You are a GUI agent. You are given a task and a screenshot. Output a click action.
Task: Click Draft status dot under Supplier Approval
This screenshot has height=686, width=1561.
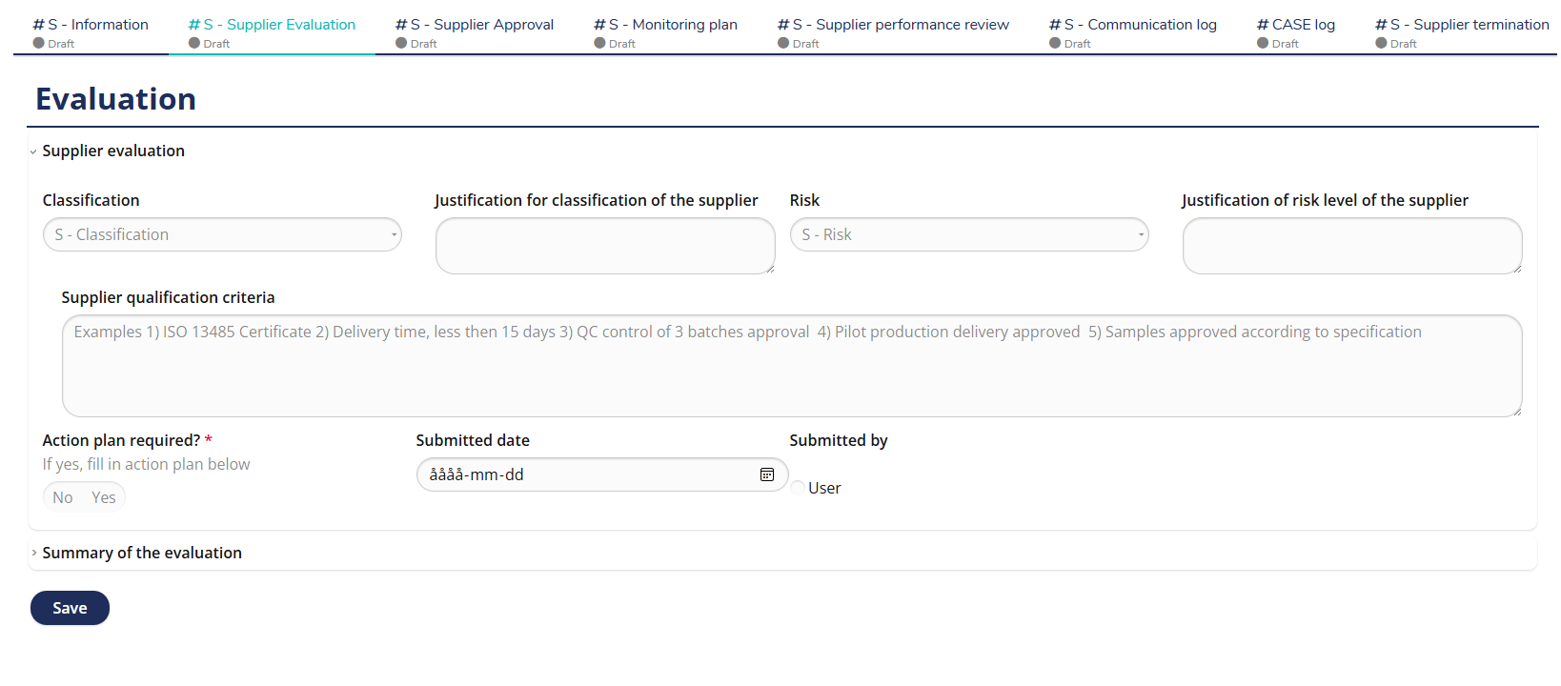(401, 43)
